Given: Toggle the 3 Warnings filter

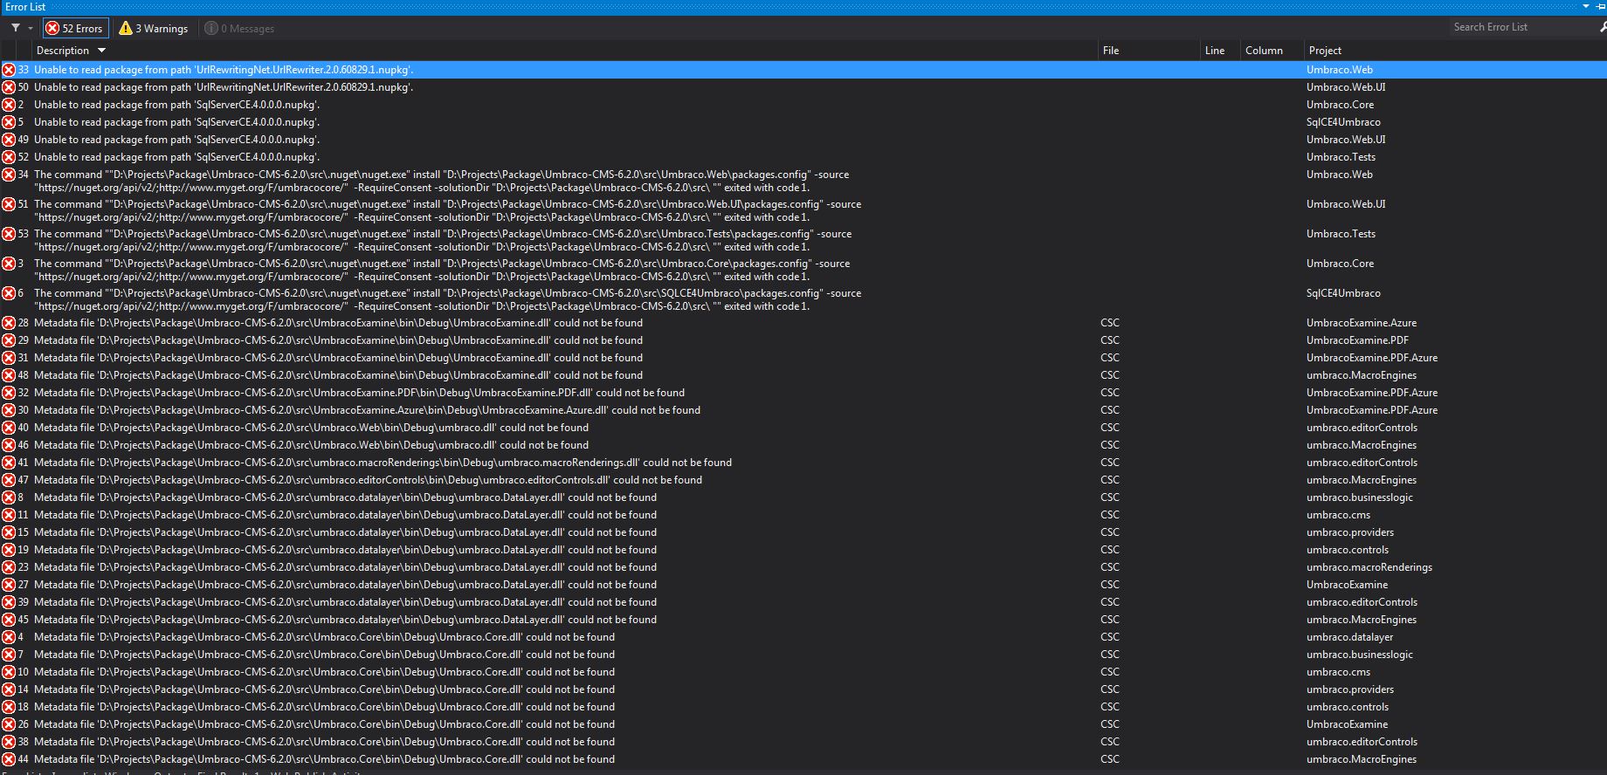Looking at the screenshot, I should pos(154,28).
